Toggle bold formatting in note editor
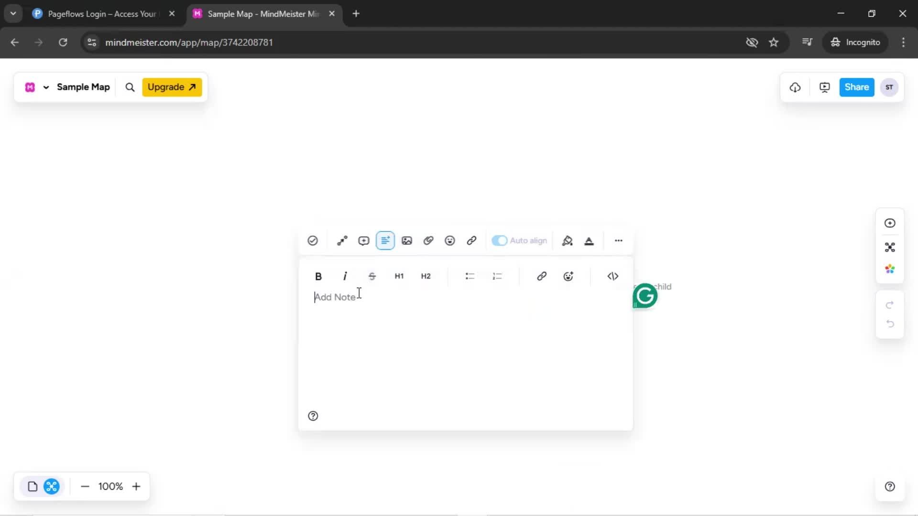 click(318, 276)
